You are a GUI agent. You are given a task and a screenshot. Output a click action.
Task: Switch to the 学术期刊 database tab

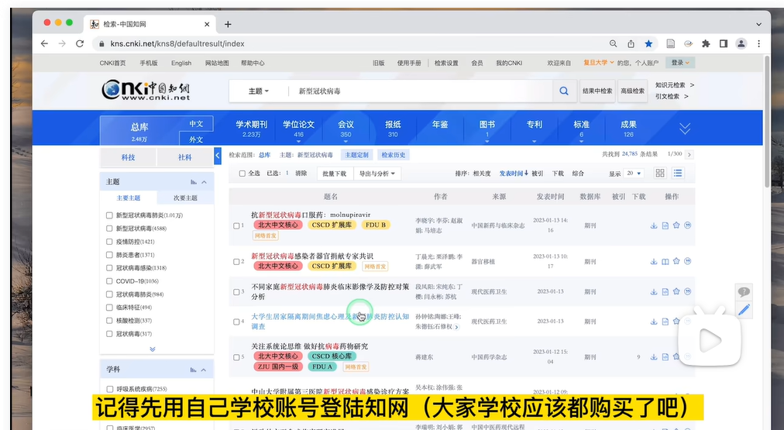pos(252,128)
